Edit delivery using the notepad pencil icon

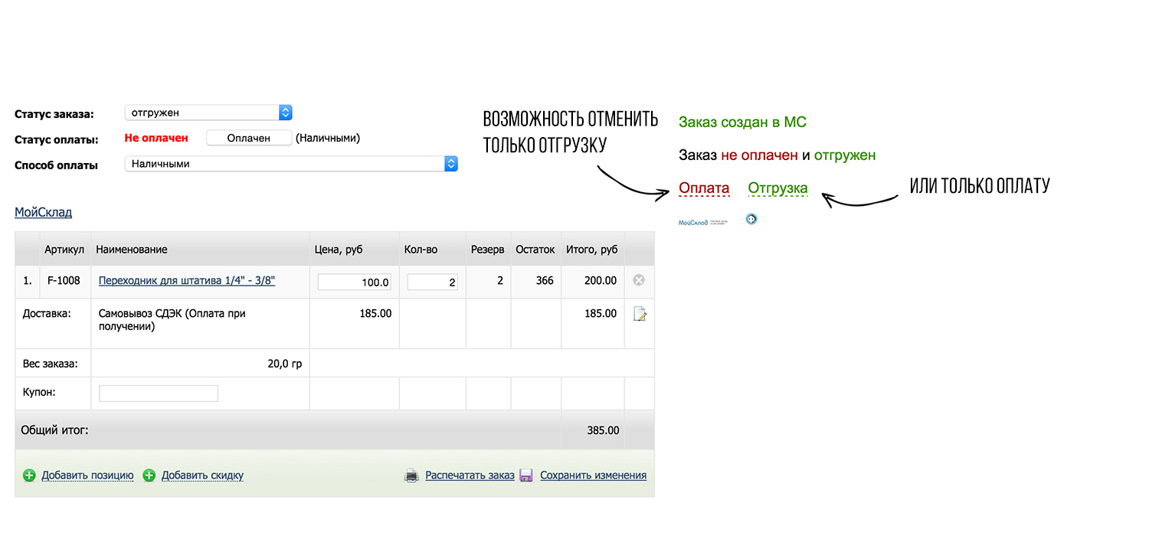(640, 314)
